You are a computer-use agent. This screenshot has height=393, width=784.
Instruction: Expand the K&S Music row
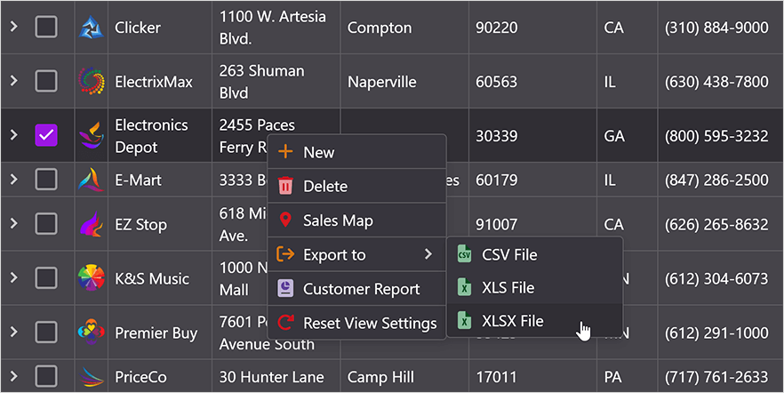(x=13, y=278)
